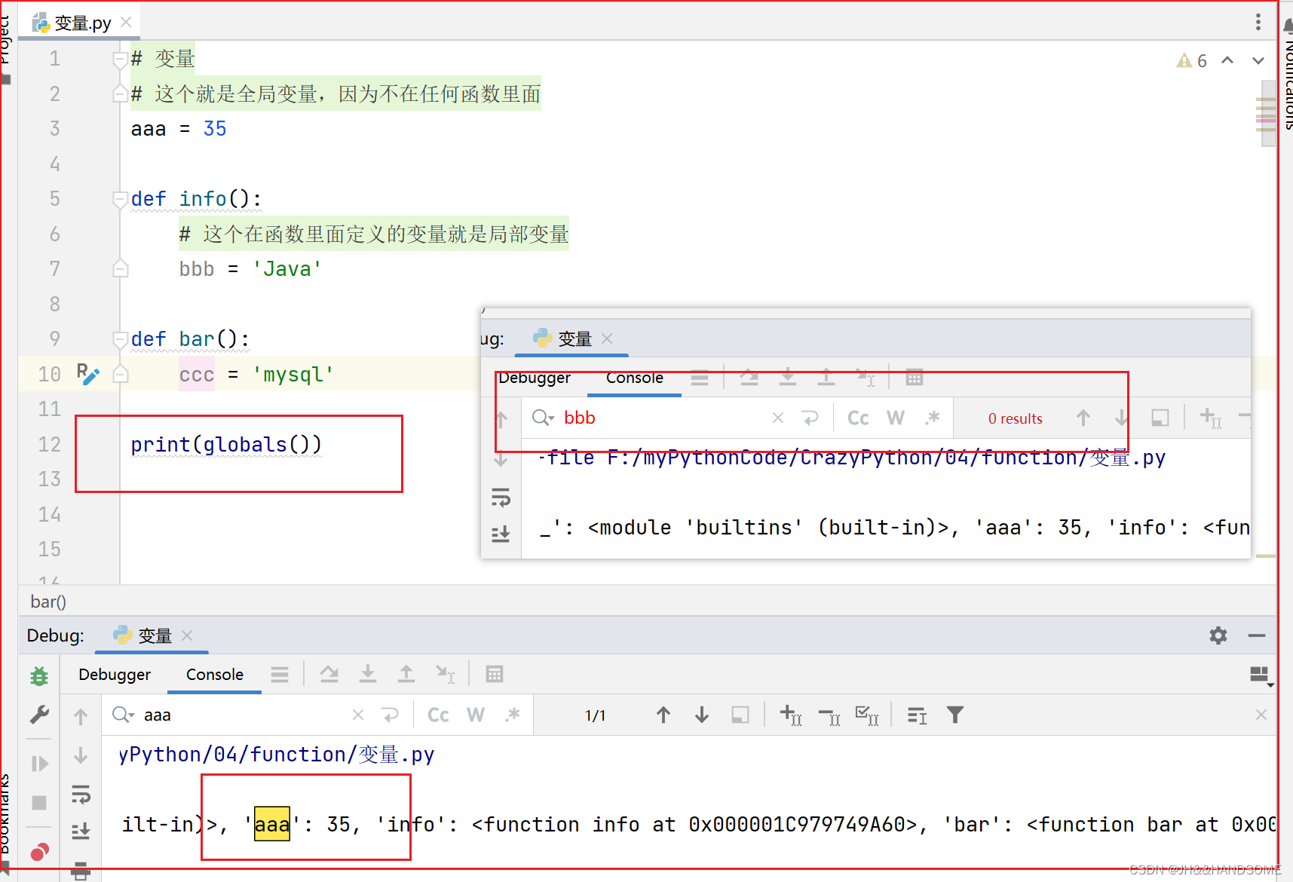Switch to the Console tab in bottom panel

click(x=215, y=675)
